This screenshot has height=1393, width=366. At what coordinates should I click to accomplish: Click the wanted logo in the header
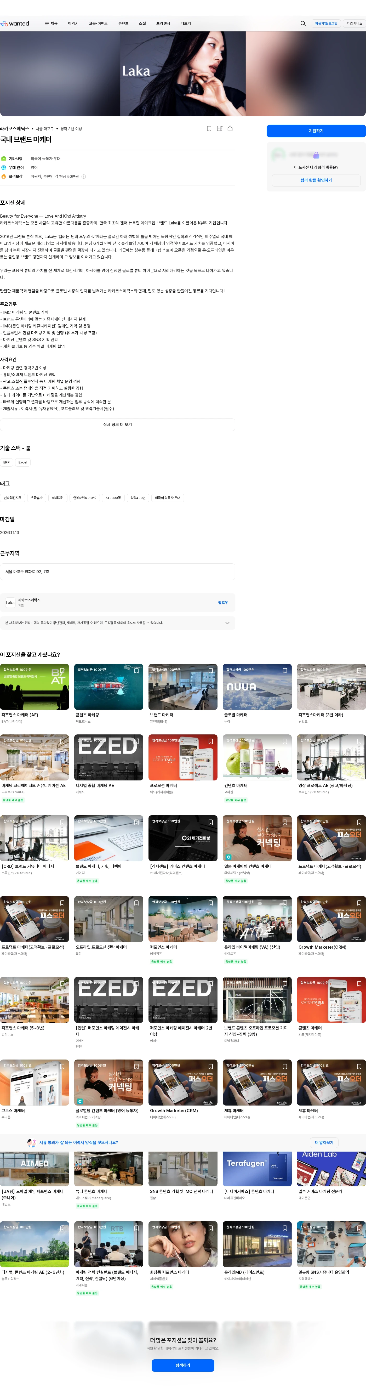click(15, 23)
